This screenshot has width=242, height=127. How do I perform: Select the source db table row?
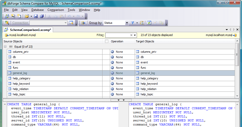[x=55, y=57]
